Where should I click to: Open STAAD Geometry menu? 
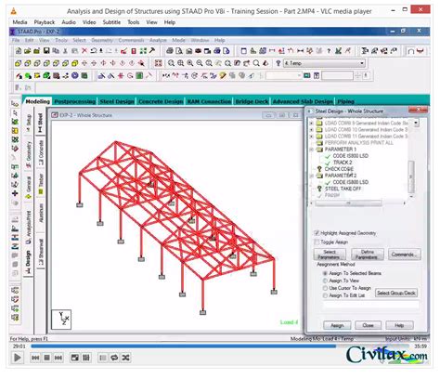point(102,40)
